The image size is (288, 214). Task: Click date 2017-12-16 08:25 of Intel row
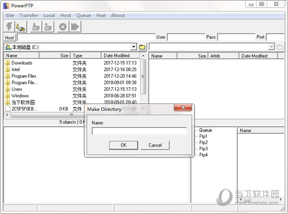(x=120, y=69)
